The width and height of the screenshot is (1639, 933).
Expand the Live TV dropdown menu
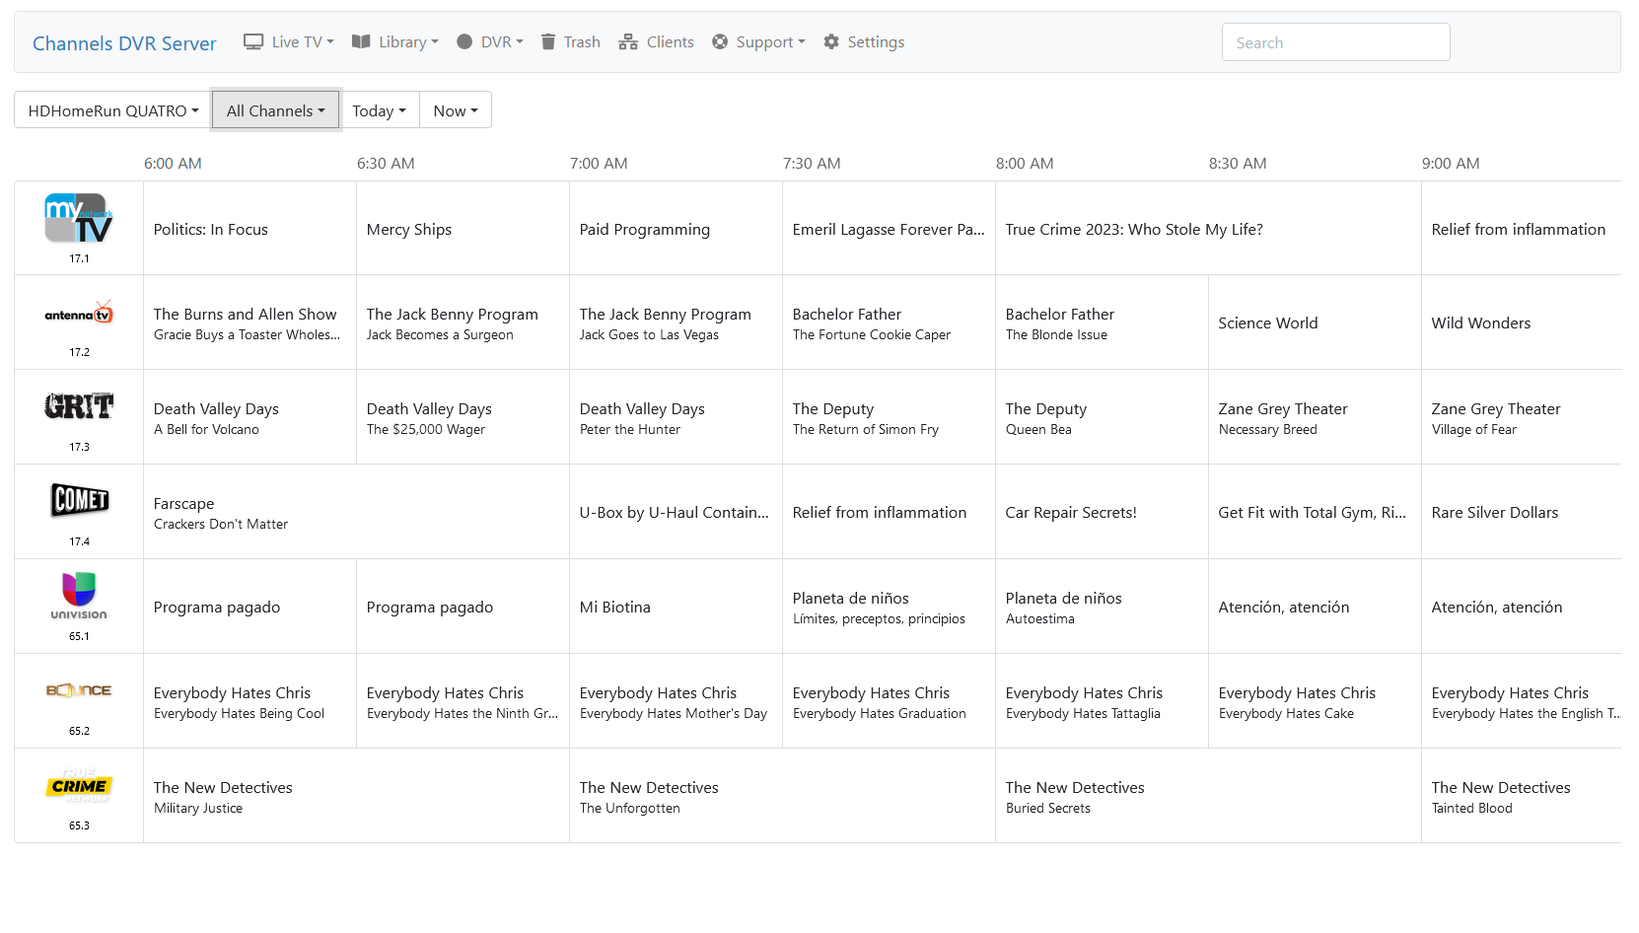tap(289, 42)
